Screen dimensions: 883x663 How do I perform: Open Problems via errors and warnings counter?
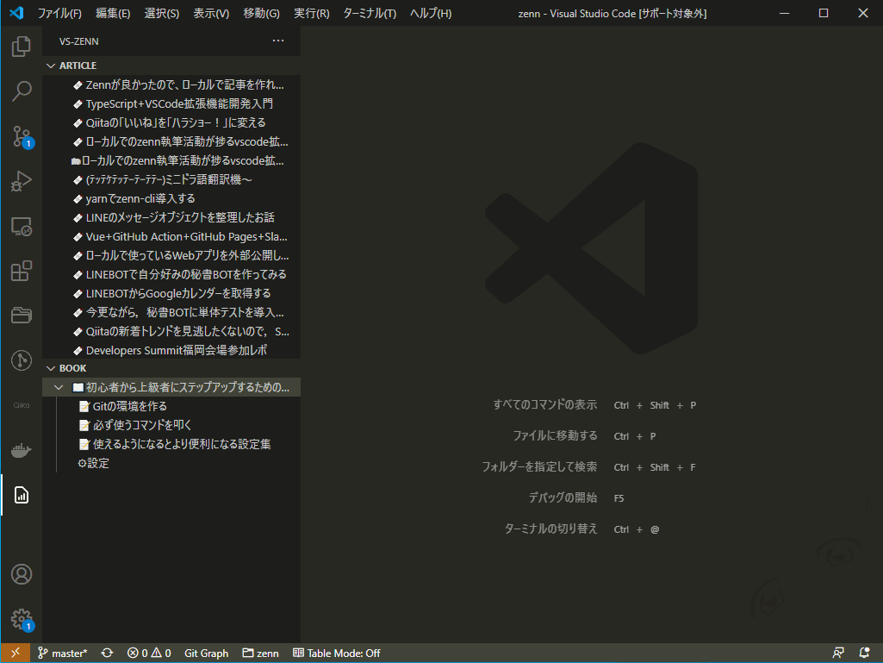[x=149, y=653]
